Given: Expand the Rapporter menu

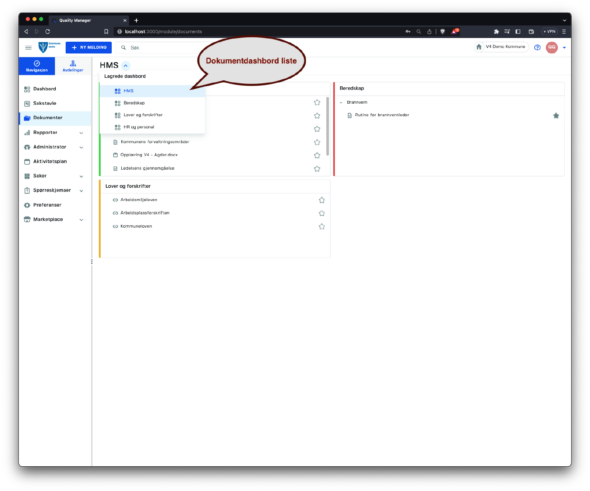Looking at the screenshot, I should [81, 133].
